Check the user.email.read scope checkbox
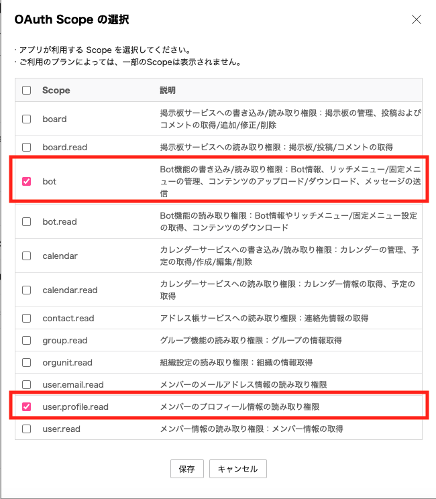This screenshot has height=499, width=436. coord(27,385)
